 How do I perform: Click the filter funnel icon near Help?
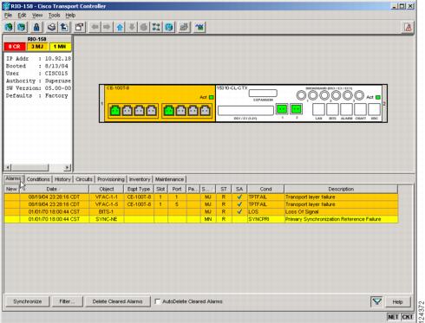[376, 301]
